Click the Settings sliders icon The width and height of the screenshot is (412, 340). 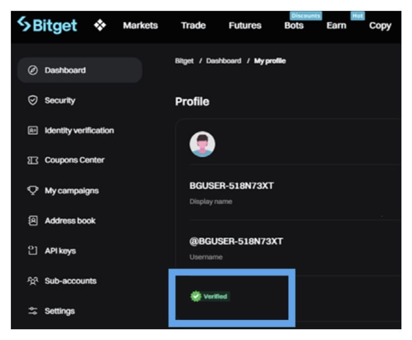33,311
